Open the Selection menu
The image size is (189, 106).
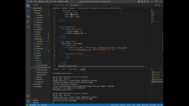(x=41, y=1)
